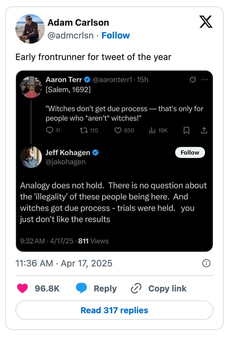Click the mute icon near the more options

tap(193, 79)
